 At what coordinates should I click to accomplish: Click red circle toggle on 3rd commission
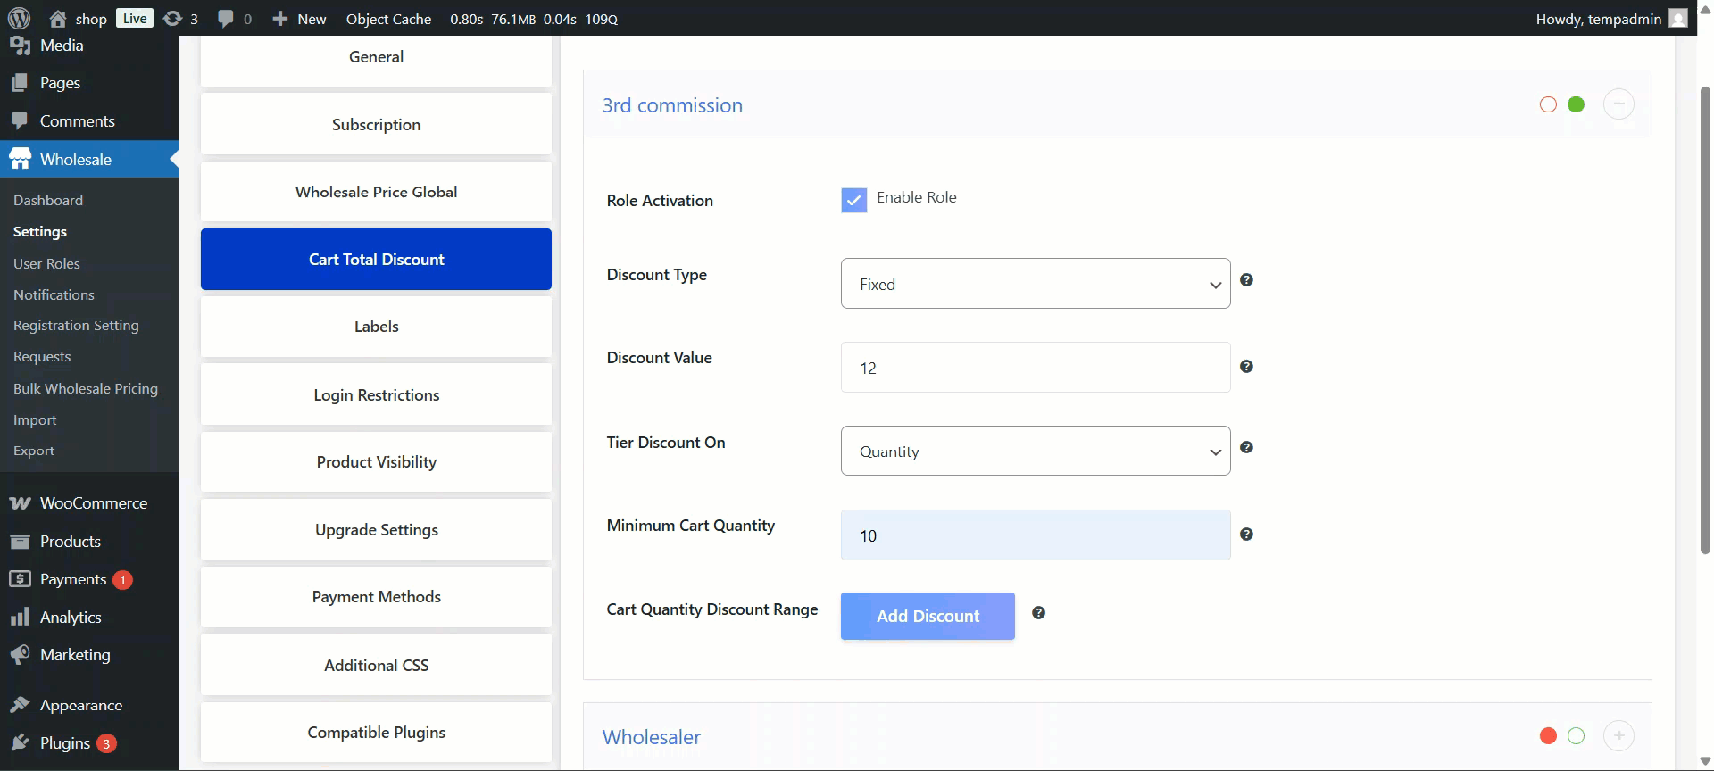[1549, 104]
